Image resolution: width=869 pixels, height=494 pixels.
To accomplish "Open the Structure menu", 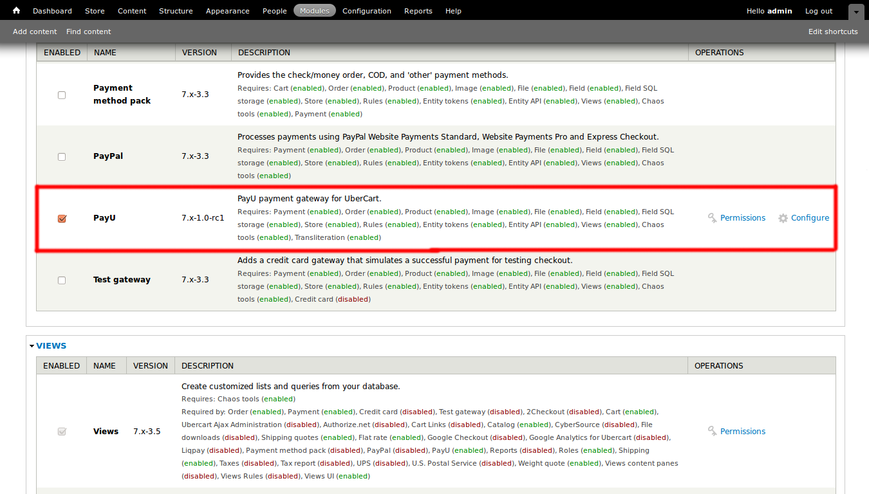I will (176, 11).
